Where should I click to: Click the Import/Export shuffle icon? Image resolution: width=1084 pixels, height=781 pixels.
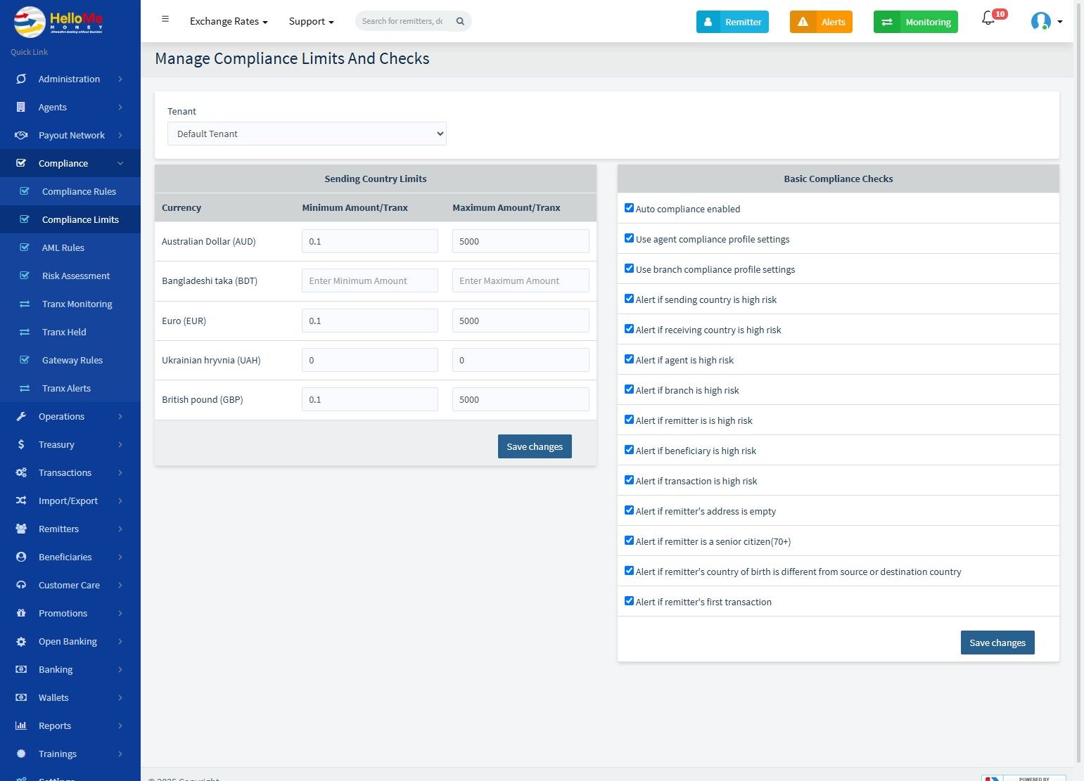click(21, 501)
